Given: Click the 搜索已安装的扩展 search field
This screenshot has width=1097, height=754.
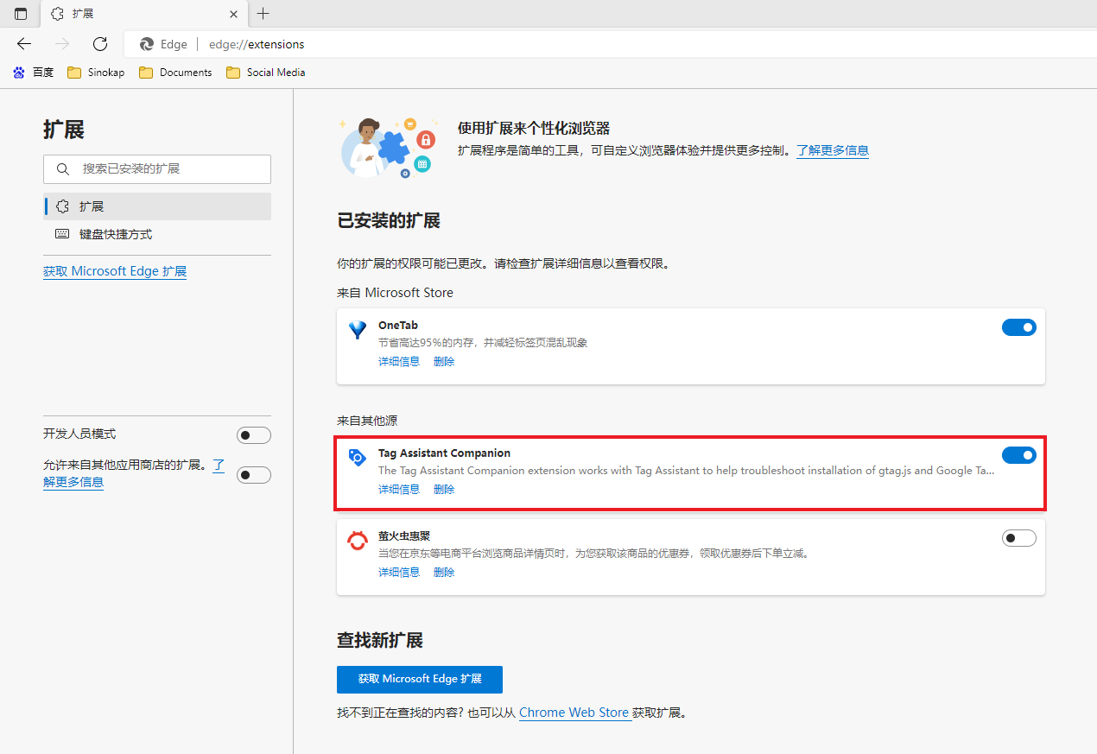Looking at the screenshot, I should pos(157,169).
